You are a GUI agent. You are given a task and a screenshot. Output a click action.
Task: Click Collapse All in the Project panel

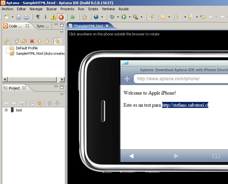pos(32,103)
